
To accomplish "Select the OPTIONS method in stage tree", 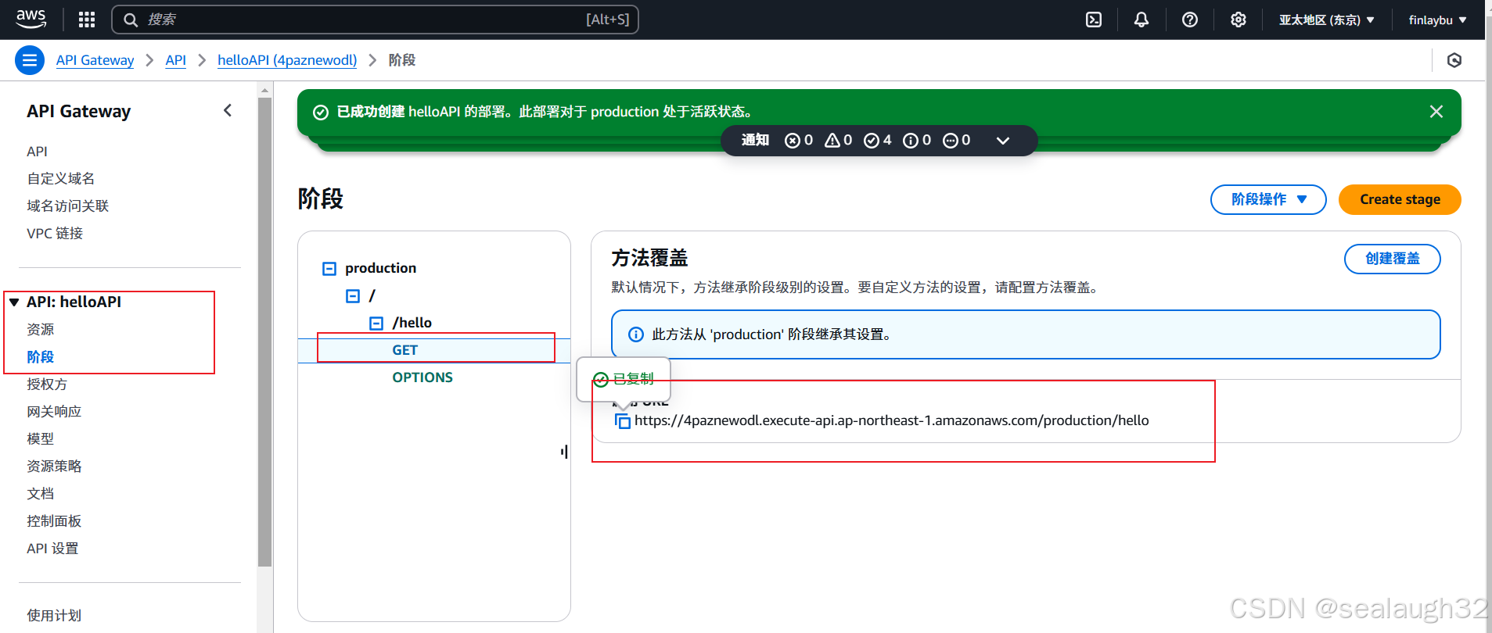I will click(422, 377).
